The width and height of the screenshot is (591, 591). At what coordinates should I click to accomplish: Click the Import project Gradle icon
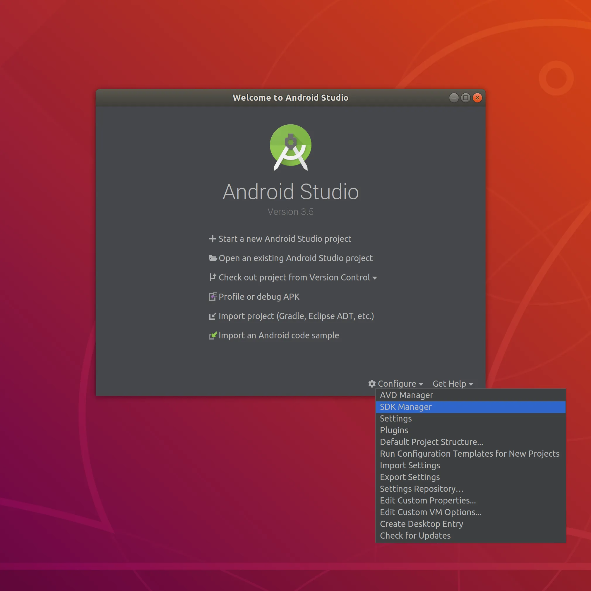[x=213, y=316]
